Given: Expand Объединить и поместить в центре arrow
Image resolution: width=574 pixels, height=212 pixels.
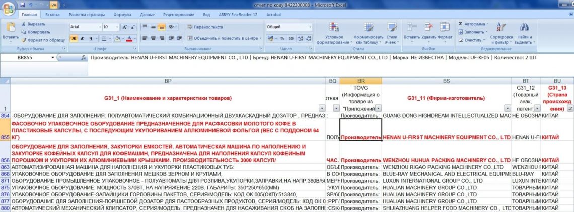Looking at the screenshot, I should tap(260, 38).
